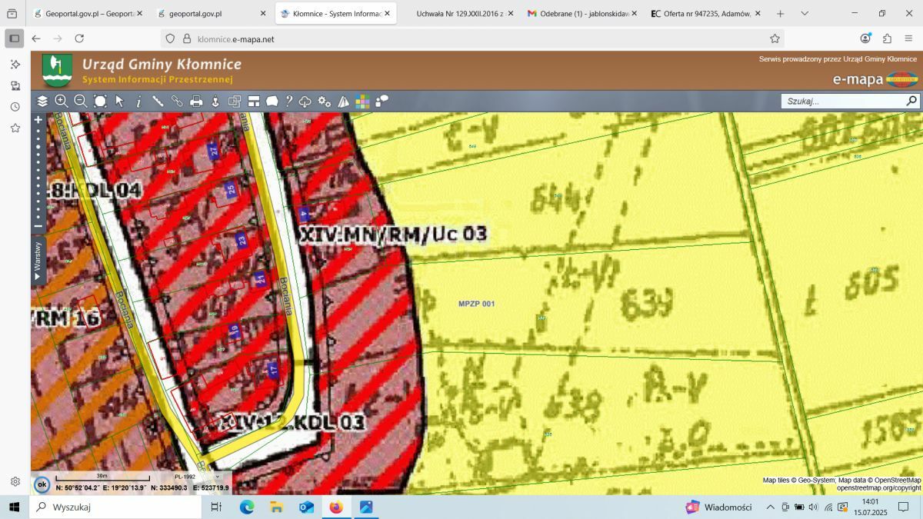Click the print map printer icon
The height and width of the screenshot is (519, 923).
click(x=196, y=101)
